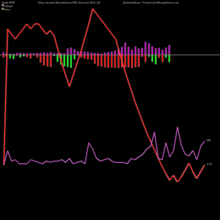
Task: Click the 'Kalahridhaan Trendz Ltd' company name text
Action: (139, 3)
